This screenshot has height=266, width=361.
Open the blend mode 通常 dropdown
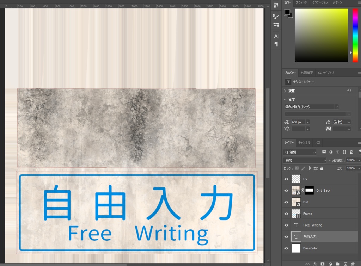pyautogui.click(x=305, y=160)
